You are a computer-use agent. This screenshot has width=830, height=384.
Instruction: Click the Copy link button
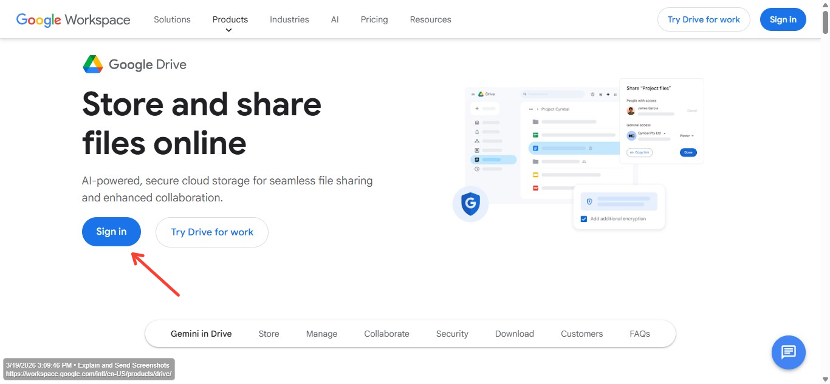(x=639, y=152)
